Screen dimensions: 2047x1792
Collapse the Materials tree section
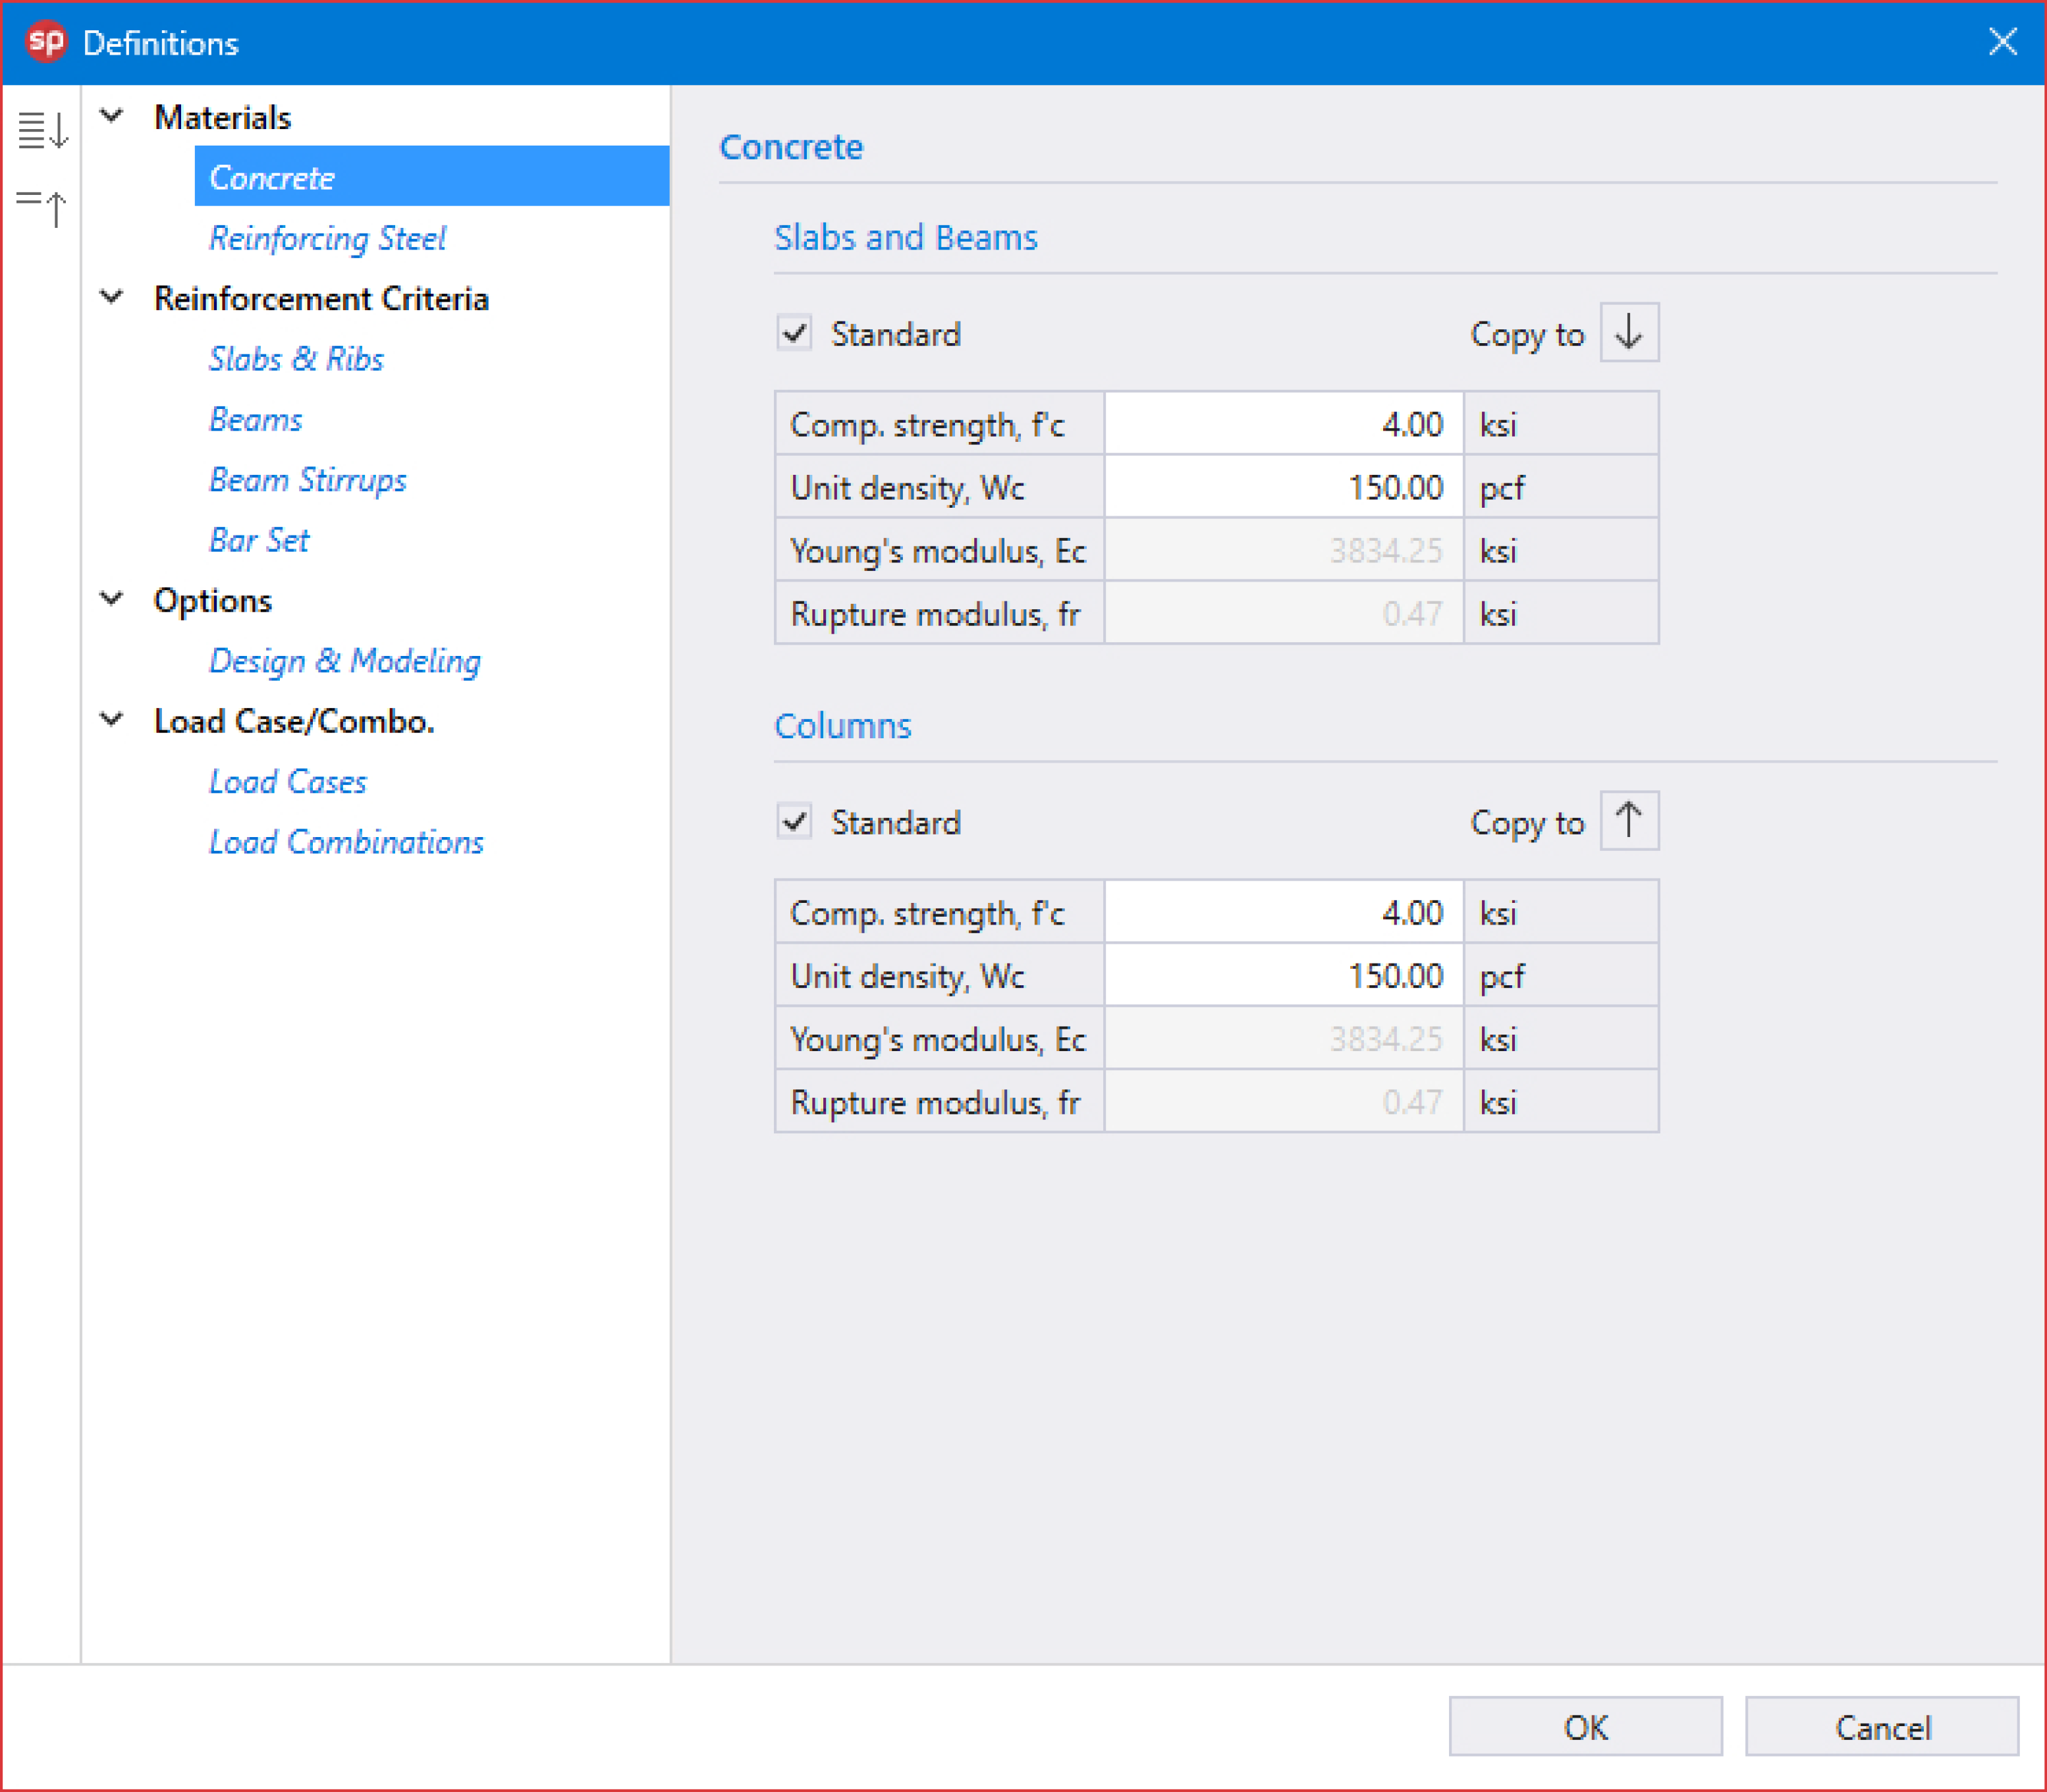[x=112, y=116]
